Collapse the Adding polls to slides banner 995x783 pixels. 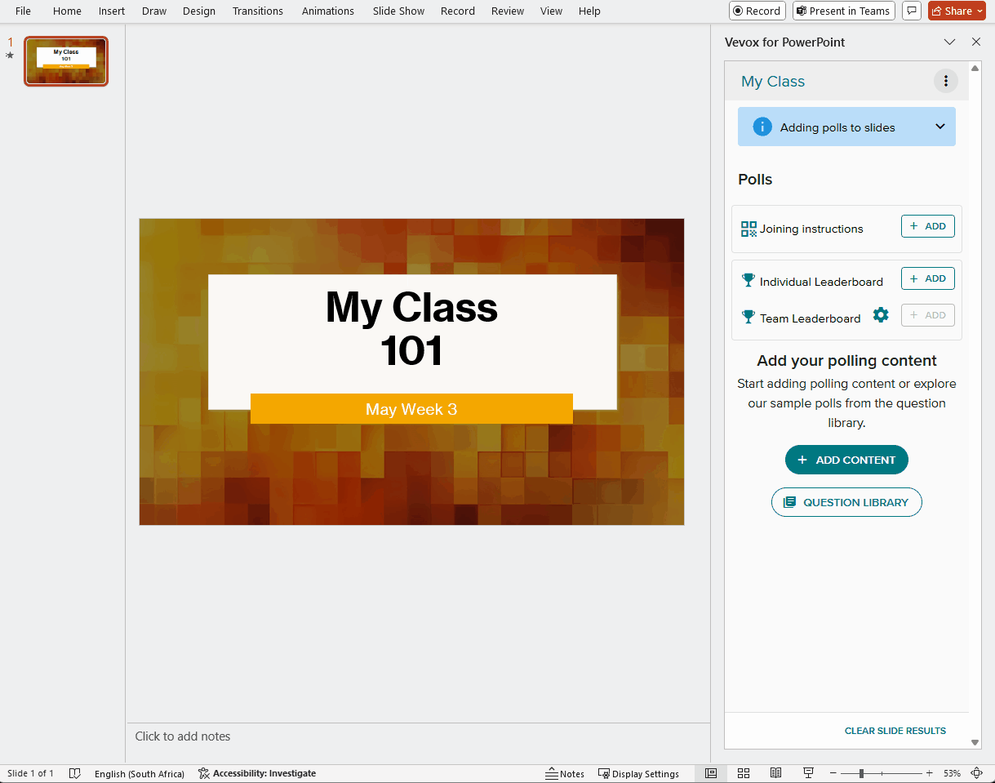pos(940,127)
